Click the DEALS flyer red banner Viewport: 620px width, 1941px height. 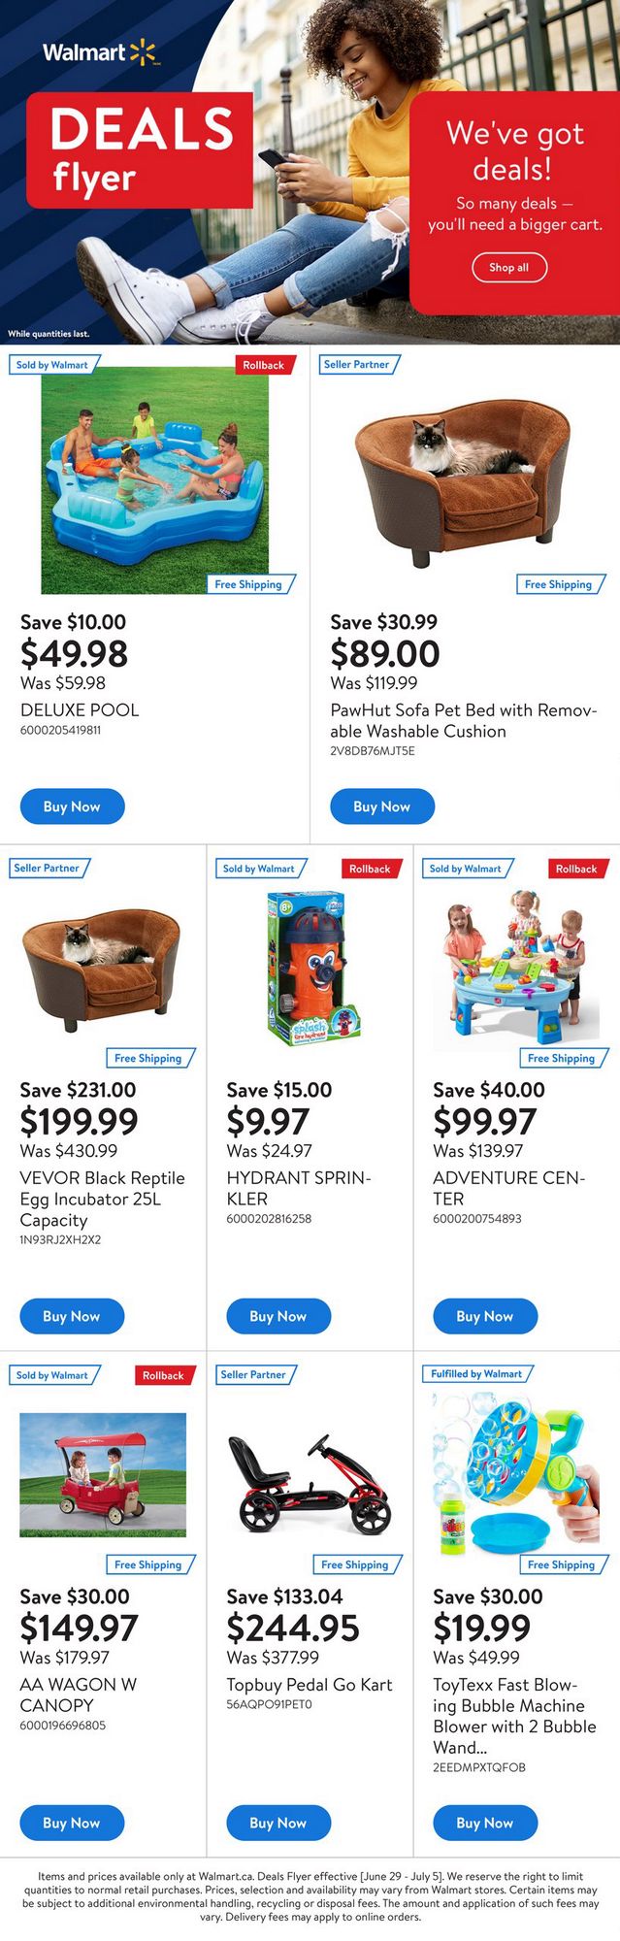(140, 150)
